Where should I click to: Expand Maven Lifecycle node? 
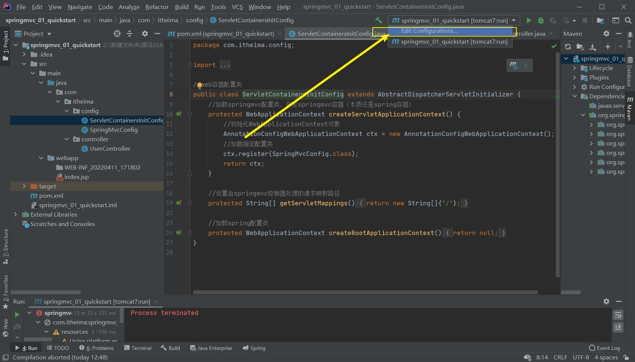click(574, 68)
